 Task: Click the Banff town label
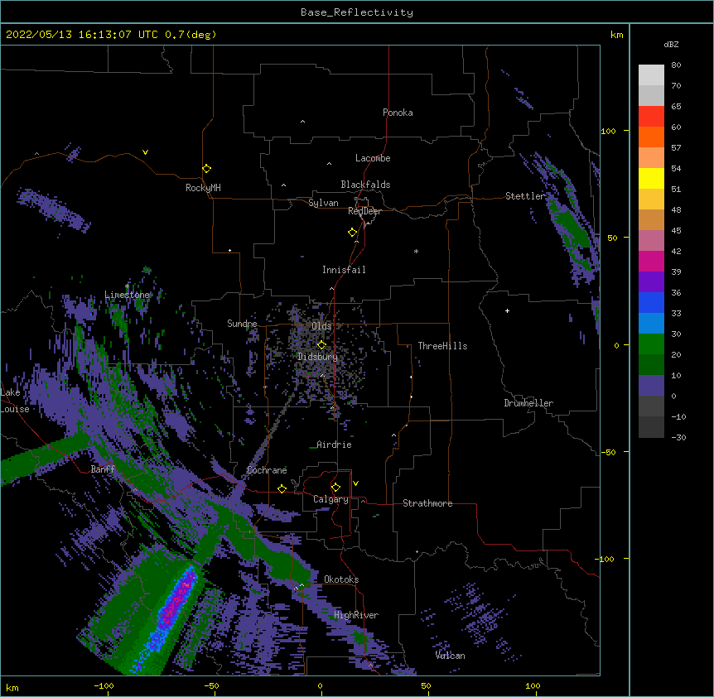click(x=103, y=469)
